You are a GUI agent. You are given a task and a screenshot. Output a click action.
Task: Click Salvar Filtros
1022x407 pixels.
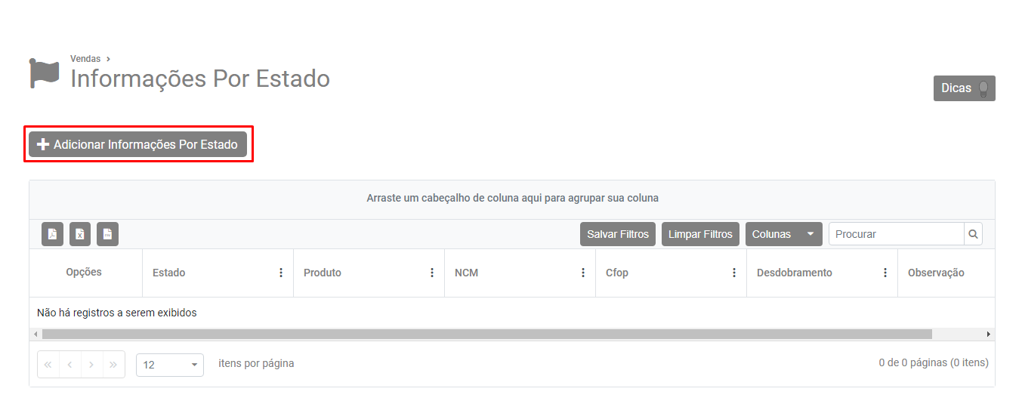[x=618, y=234]
